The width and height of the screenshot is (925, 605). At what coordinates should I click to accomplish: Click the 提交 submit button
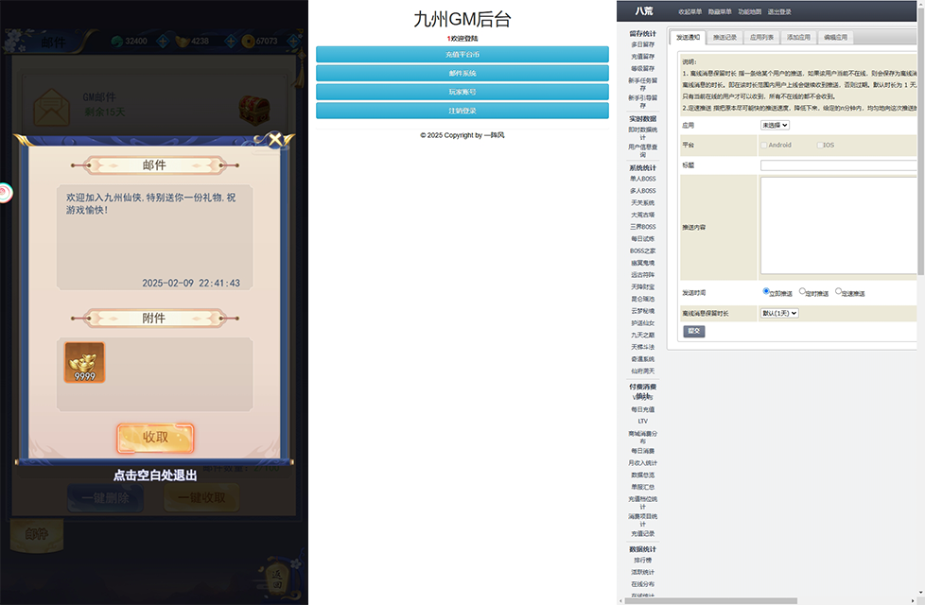point(693,331)
